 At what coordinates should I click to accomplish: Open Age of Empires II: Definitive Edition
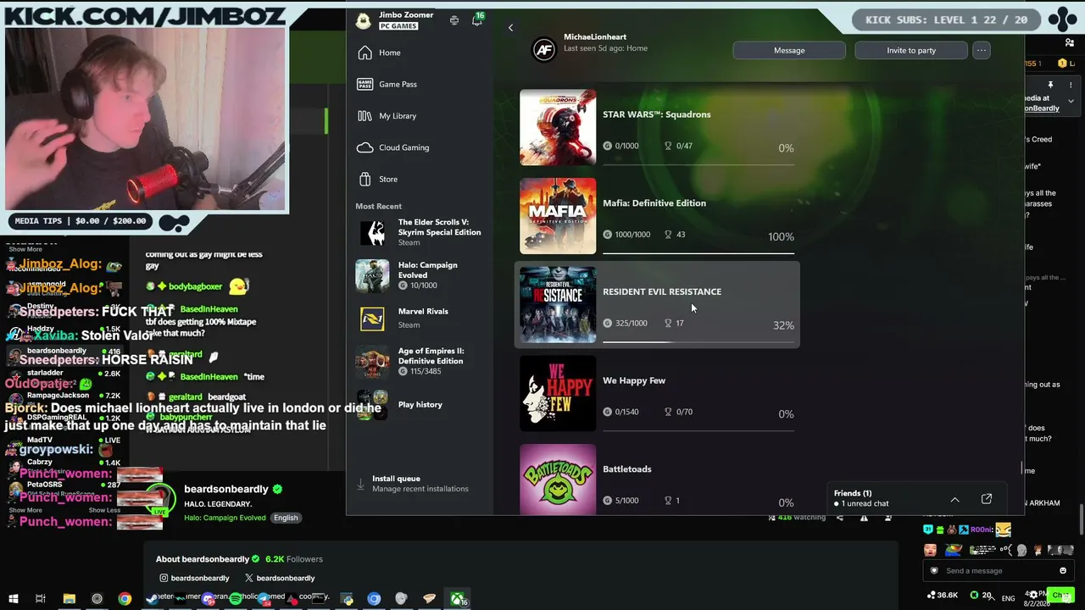tap(420, 362)
